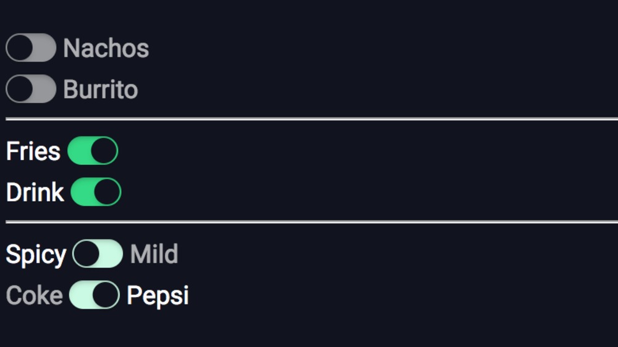This screenshot has width=618, height=347.
Task: Flip the Spicy/Mild toggle switch
Action: (x=98, y=254)
